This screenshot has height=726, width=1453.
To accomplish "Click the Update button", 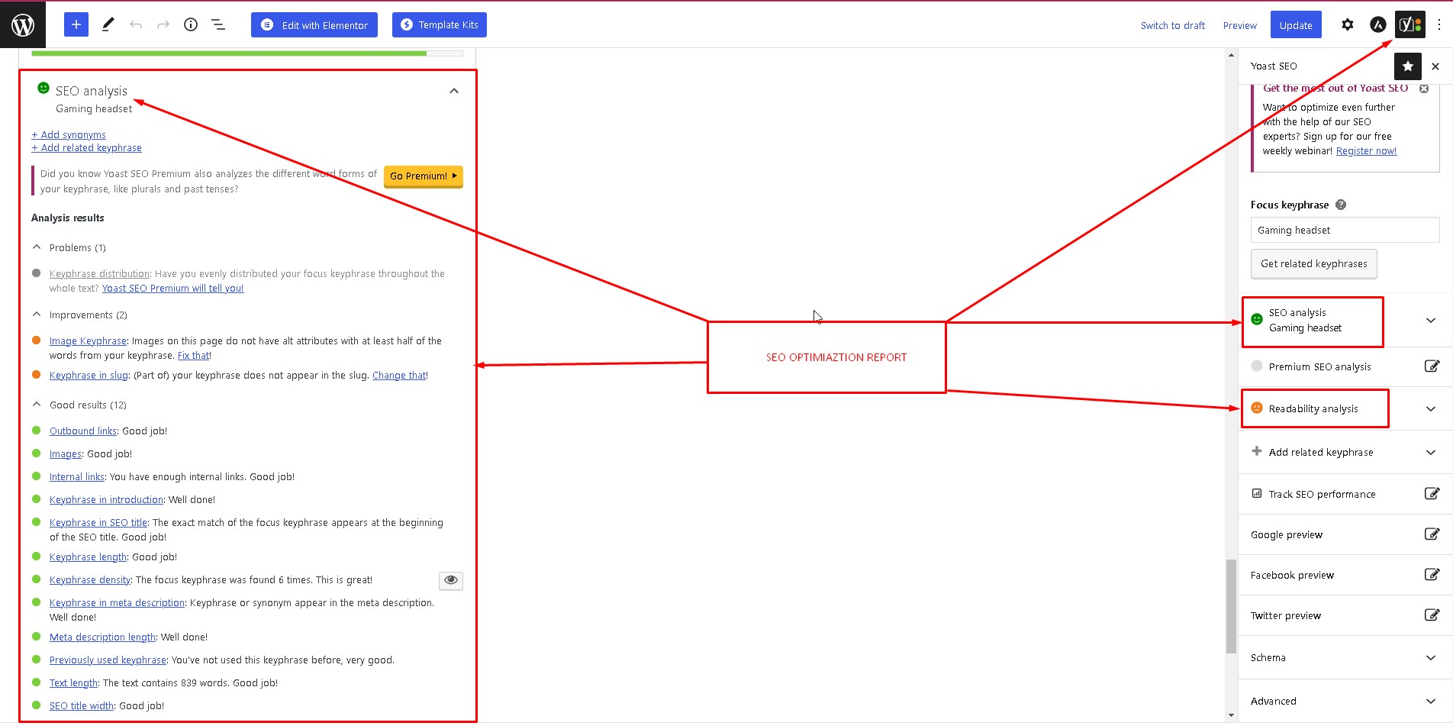I will (1295, 24).
